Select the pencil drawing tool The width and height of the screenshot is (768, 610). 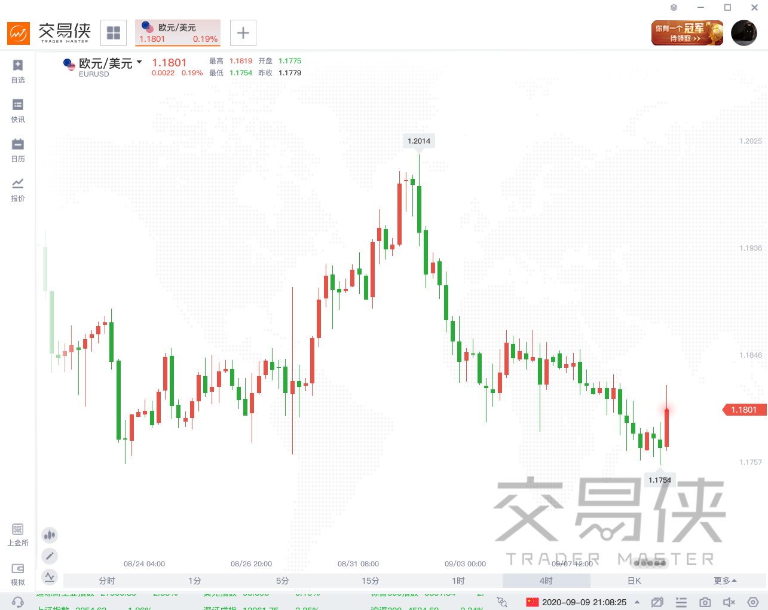pos(50,556)
